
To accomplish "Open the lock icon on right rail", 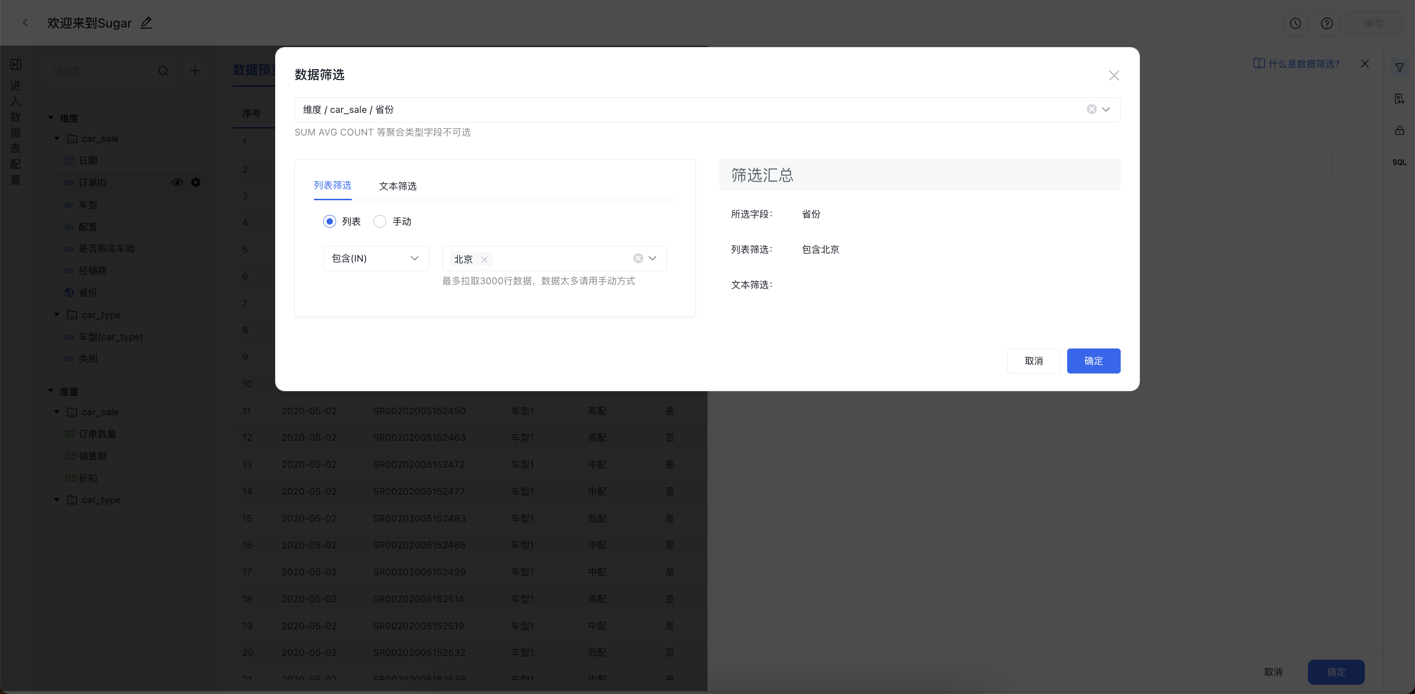I will (1399, 131).
